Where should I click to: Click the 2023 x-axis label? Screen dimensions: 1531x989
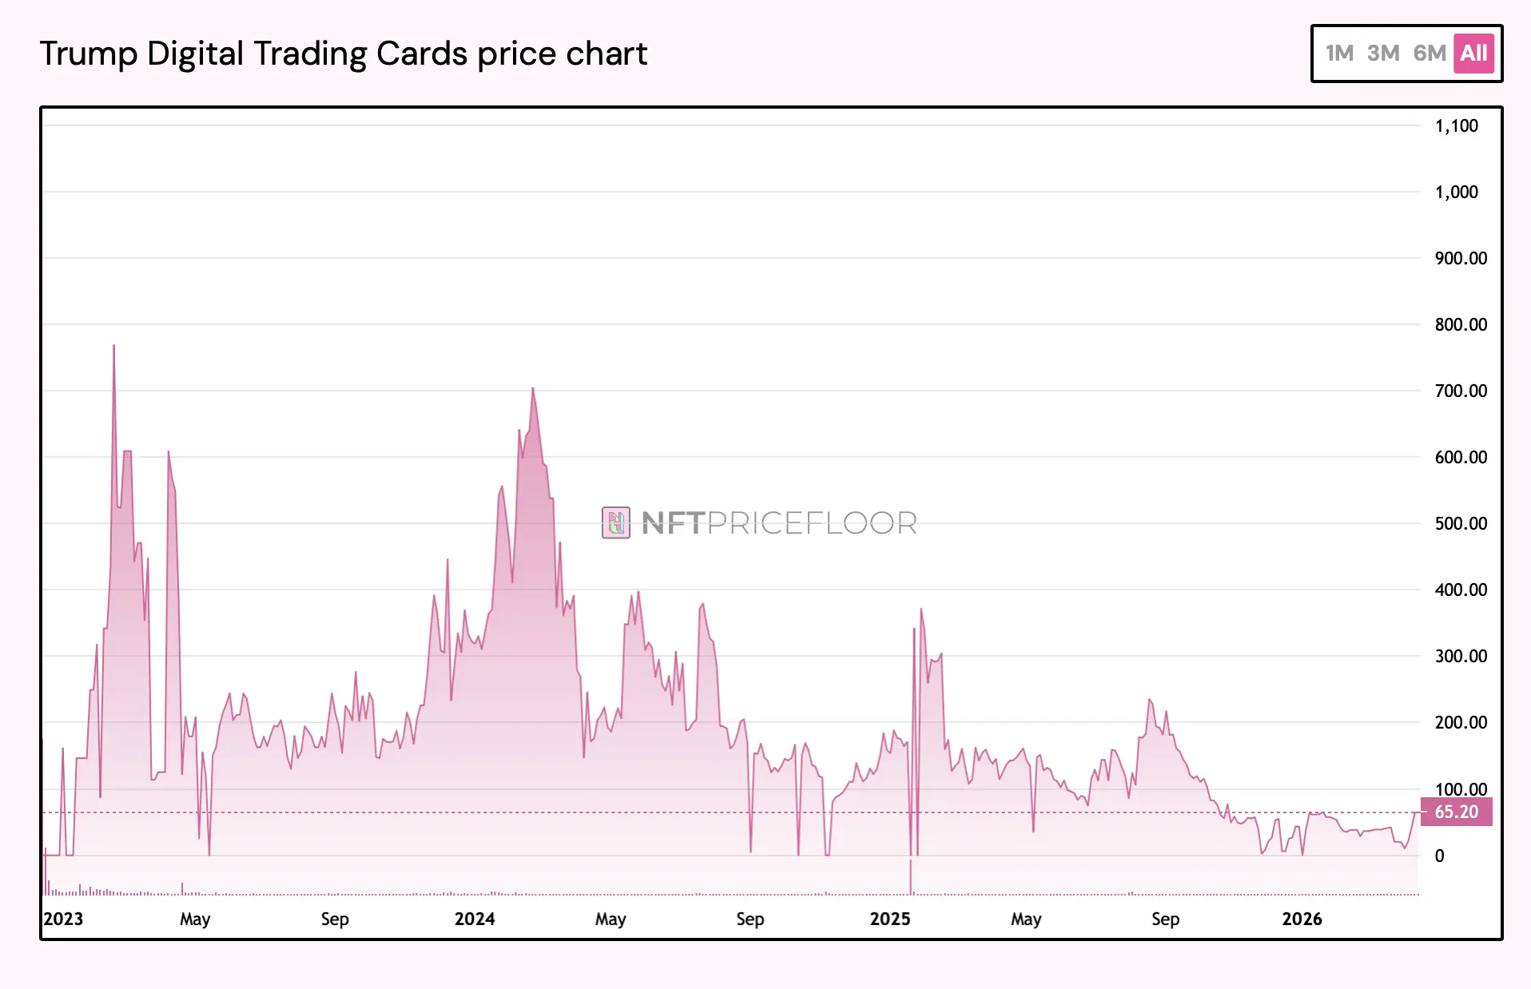coord(63,919)
